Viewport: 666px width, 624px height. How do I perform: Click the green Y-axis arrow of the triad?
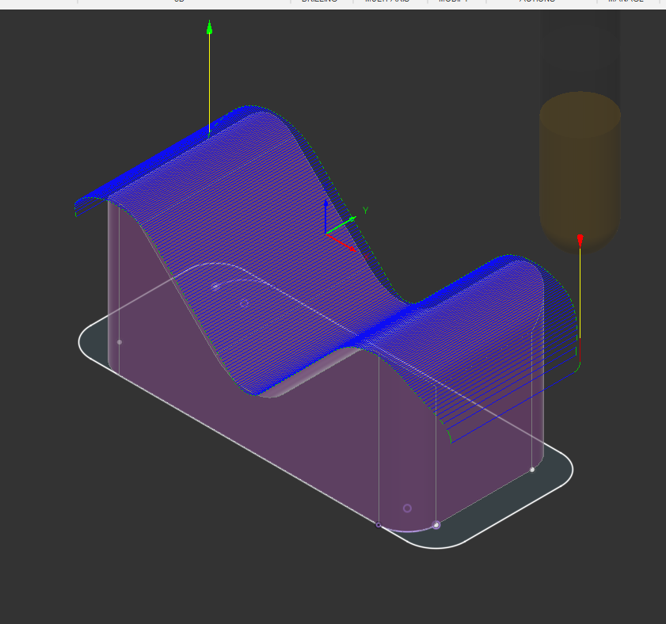coord(348,220)
